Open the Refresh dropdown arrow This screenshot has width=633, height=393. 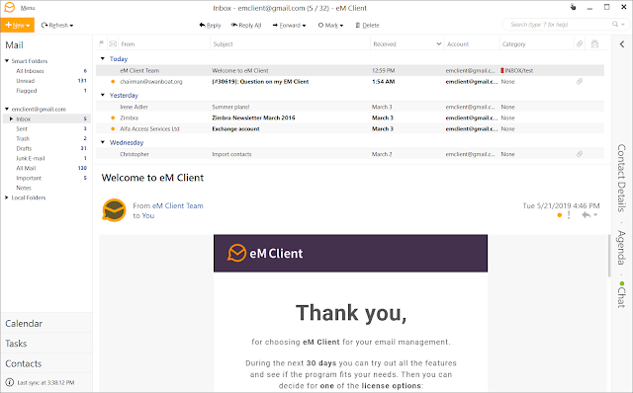pyautogui.click(x=71, y=26)
